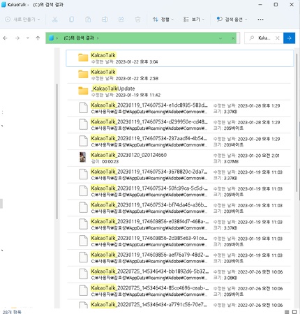Click document icon of 237aadf4 file

(83, 141)
